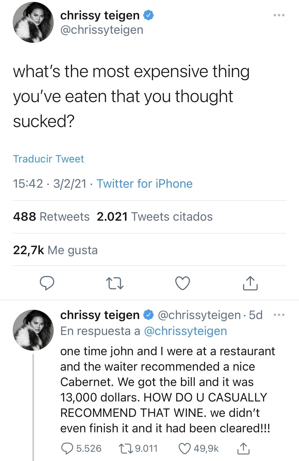Share the Cabernet reply tweet
299x461 pixels.
(243, 449)
